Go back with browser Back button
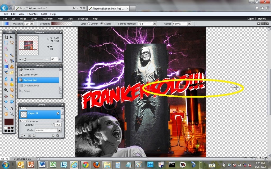 pos(4,8)
